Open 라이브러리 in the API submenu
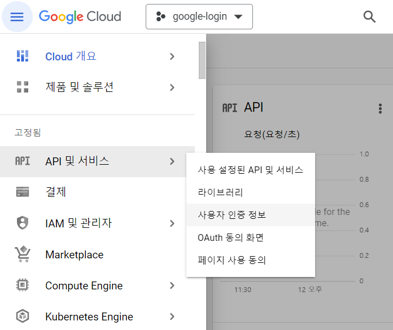 pos(220,192)
